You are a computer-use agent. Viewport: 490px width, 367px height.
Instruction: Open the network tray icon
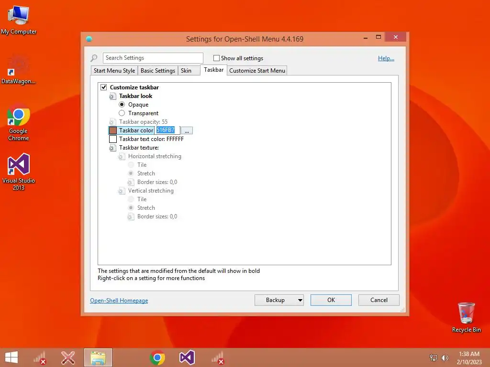[x=434, y=357]
